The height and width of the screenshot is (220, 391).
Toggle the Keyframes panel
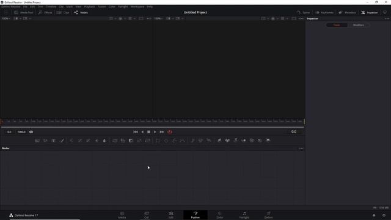pos(324,12)
